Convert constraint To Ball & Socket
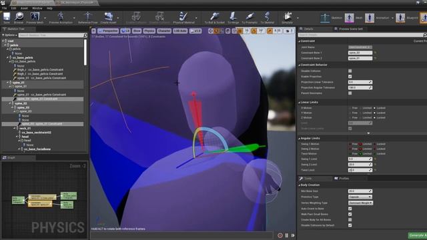This screenshot has height=240, width=427. 215,17
